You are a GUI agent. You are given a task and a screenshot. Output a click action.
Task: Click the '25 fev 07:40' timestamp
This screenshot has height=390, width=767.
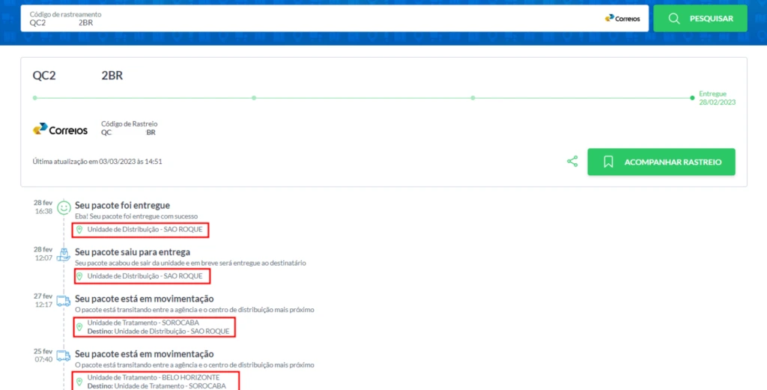pos(43,356)
